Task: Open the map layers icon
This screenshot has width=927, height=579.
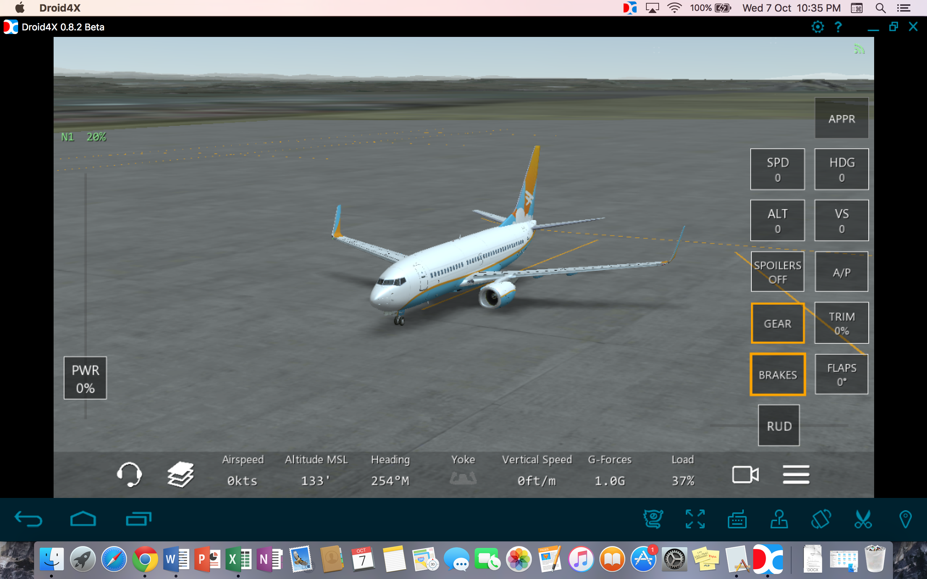Action: click(180, 474)
